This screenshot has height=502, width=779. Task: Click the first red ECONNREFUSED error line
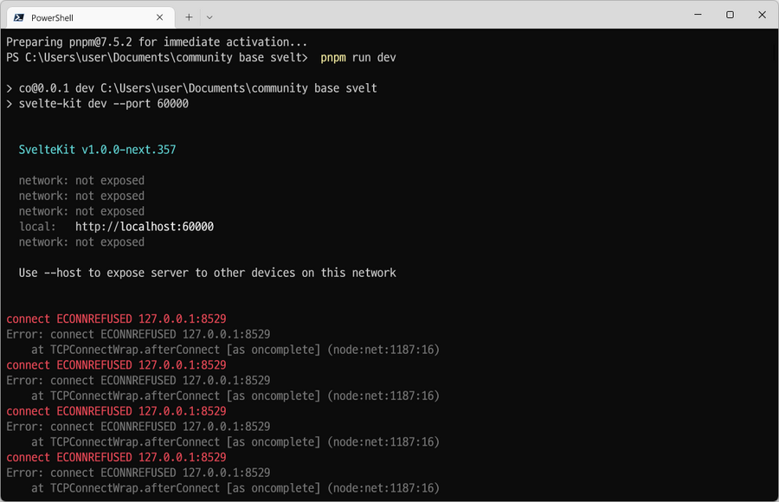pos(116,319)
